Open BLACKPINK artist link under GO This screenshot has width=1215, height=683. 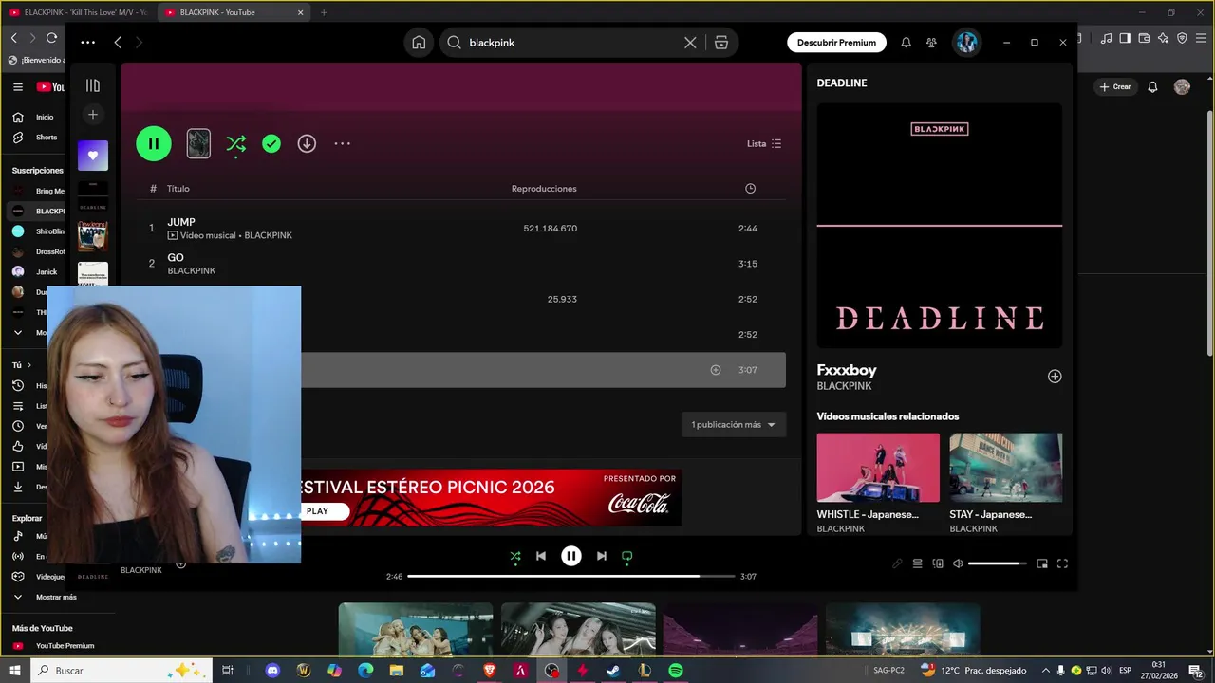pos(192,270)
